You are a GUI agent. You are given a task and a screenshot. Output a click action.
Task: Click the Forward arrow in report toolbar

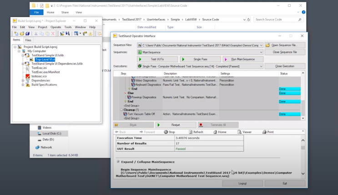click(141, 132)
